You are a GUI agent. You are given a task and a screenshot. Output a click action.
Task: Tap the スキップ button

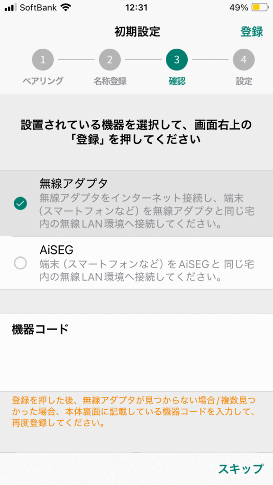(x=241, y=468)
